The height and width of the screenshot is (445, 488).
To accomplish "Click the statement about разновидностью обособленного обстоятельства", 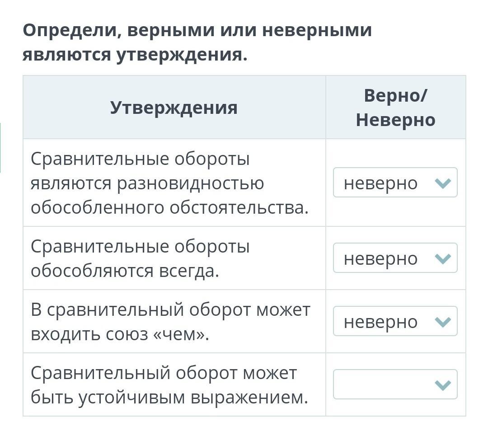I will (x=169, y=183).
